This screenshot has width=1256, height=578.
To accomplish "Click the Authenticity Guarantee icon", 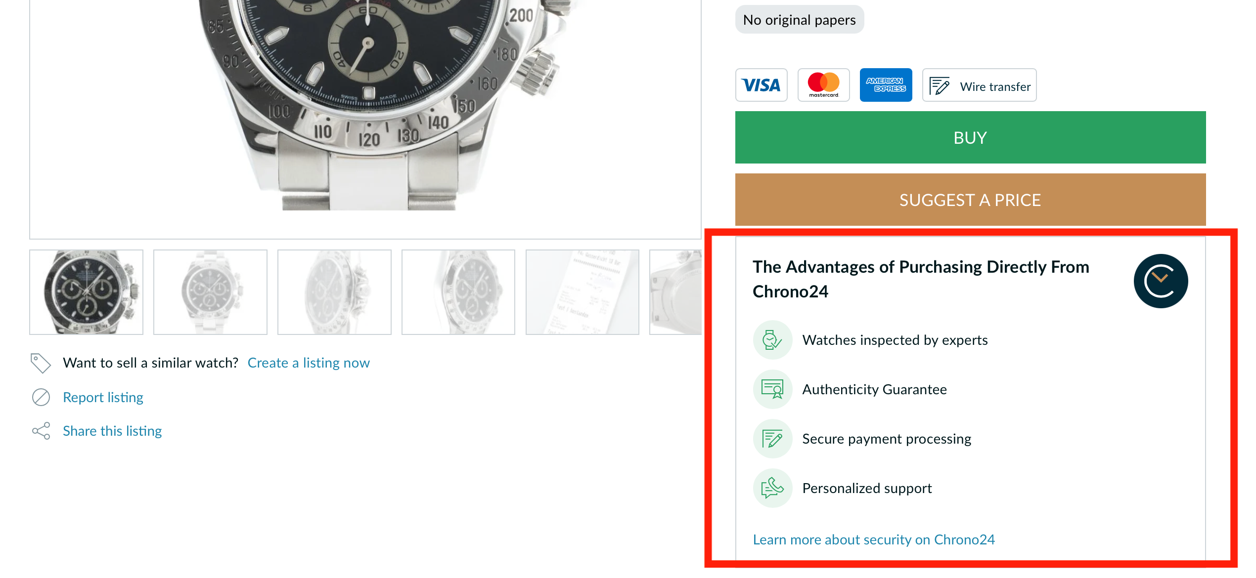I will tap(771, 389).
